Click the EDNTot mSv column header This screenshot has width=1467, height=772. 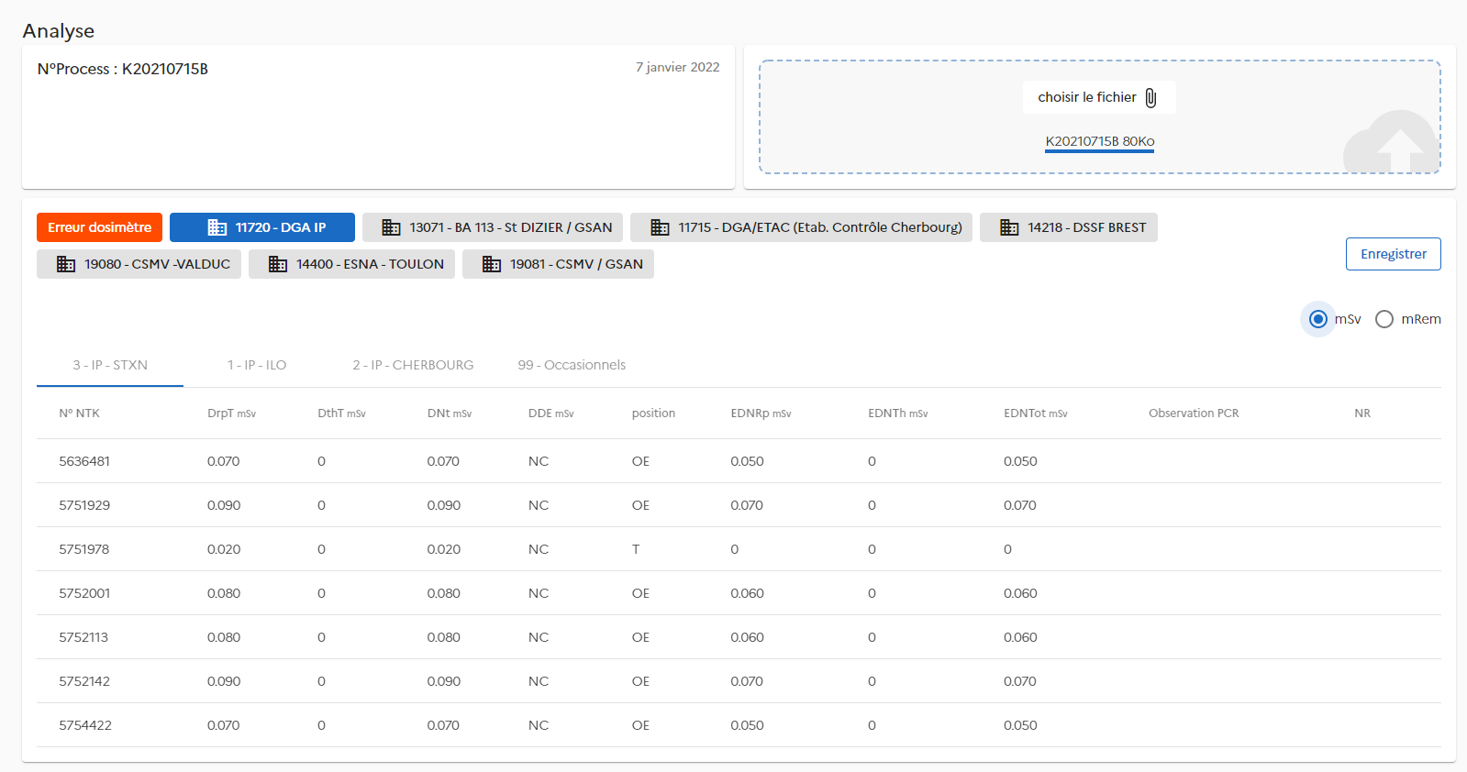(1036, 414)
